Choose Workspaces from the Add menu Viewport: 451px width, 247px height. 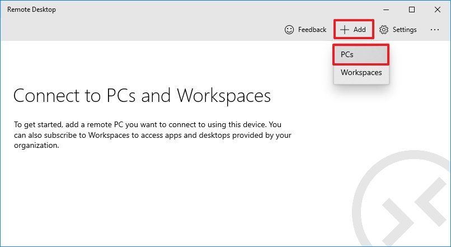point(361,73)
